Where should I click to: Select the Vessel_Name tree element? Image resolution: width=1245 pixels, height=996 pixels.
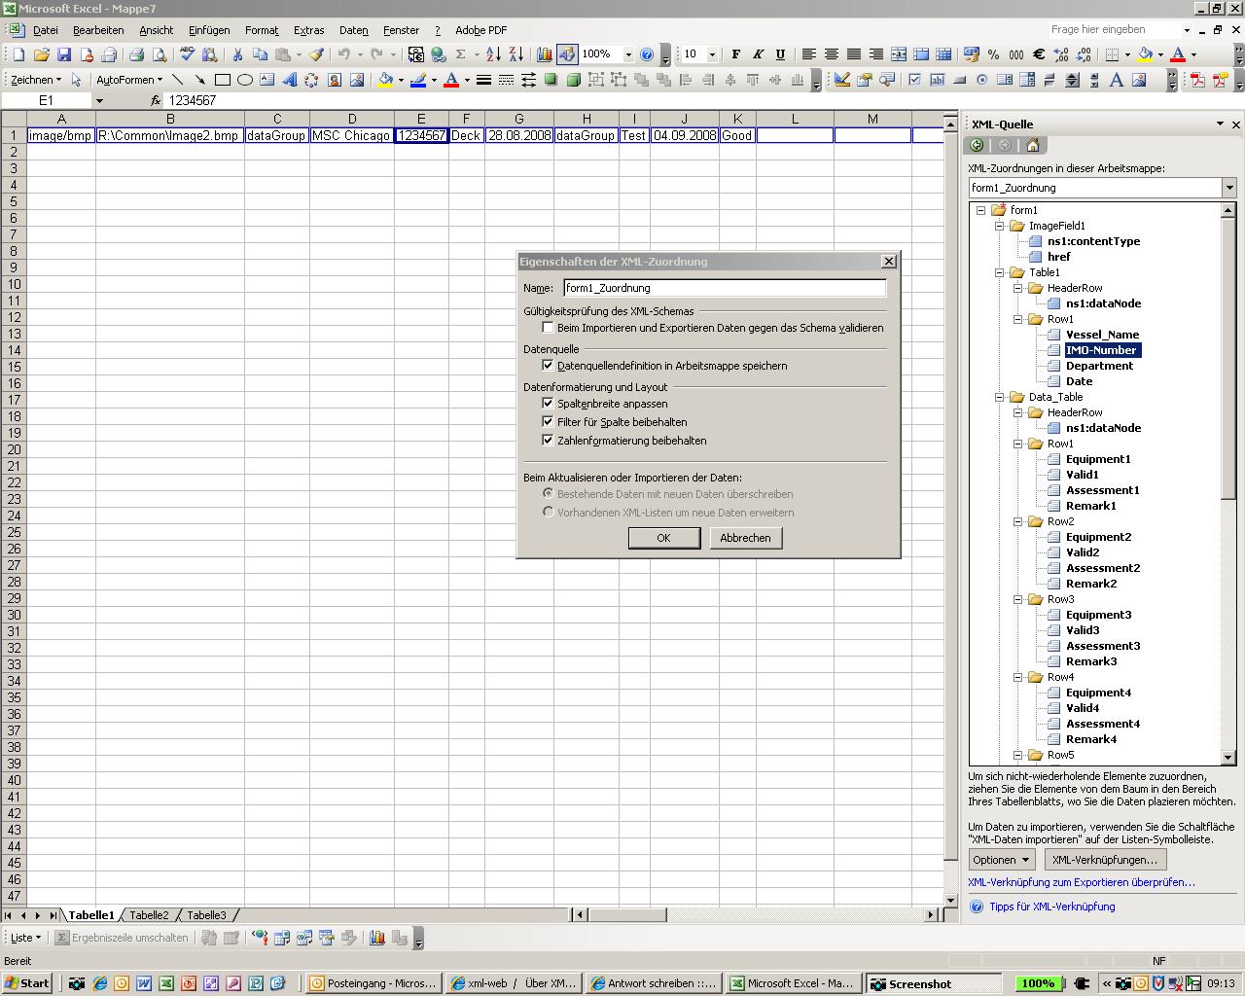pyautogui.click(x=1102, y=335)
